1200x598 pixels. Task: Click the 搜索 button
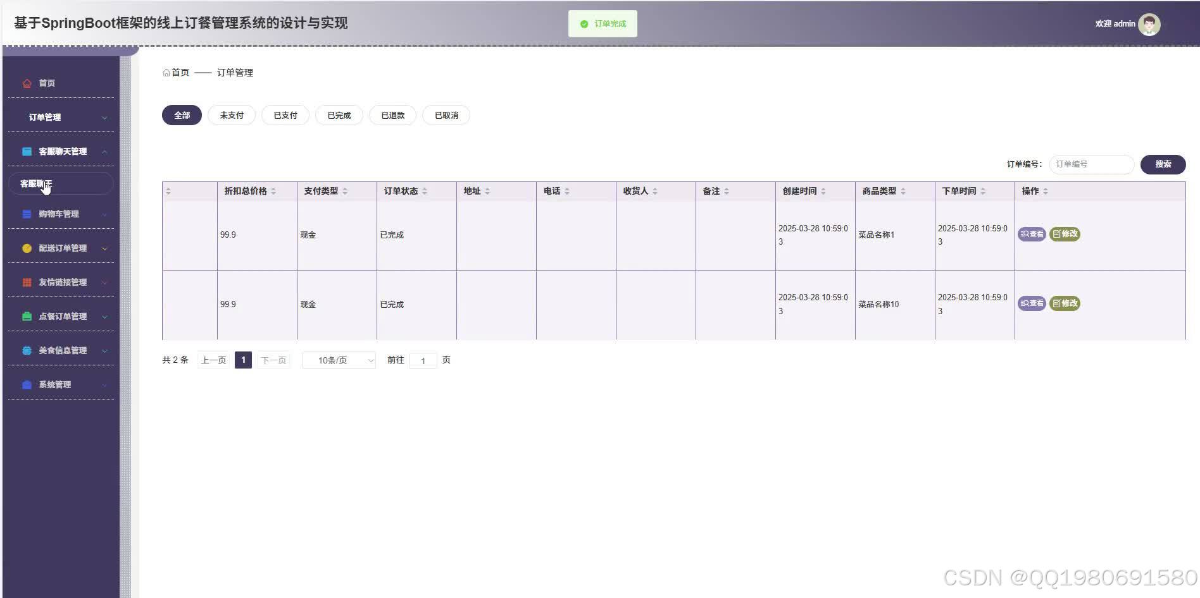[x=1163, y=164]
